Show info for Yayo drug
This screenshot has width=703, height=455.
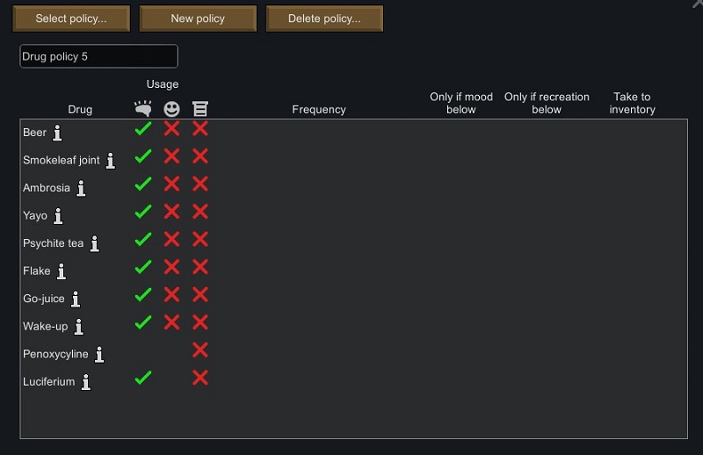tap(58, 216)
